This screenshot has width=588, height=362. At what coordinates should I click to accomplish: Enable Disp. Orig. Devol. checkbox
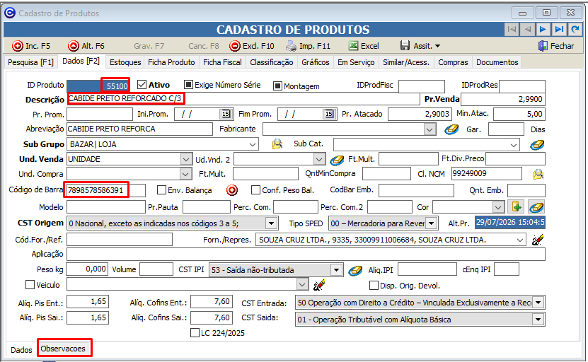tap(374, 286)
